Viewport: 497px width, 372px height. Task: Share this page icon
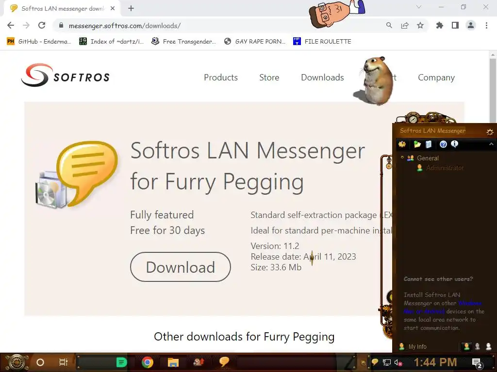[x=405, y=25]
